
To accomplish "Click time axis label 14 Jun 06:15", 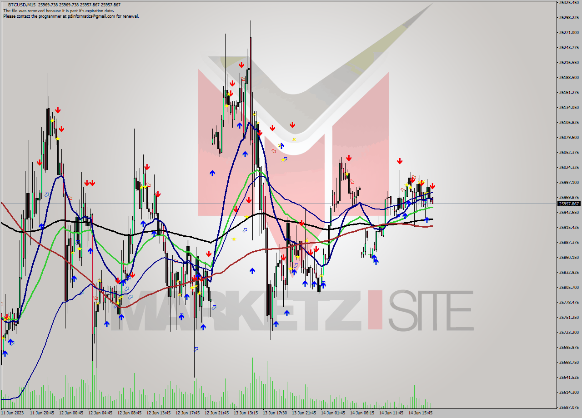I will [x=362, y=413].
